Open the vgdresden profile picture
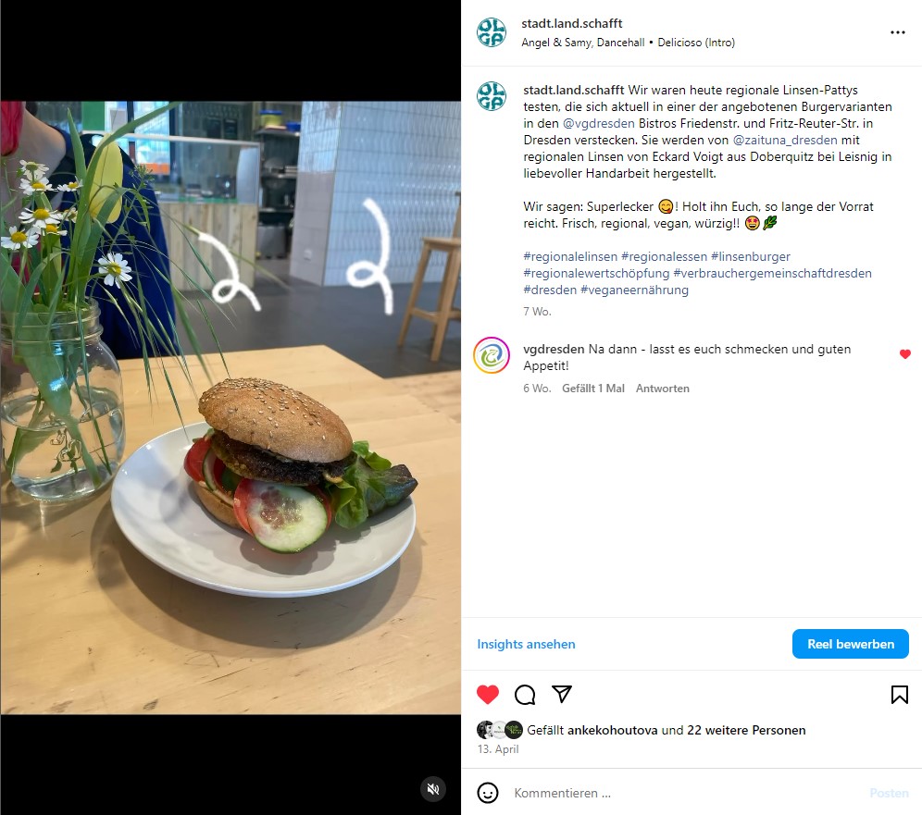This screenshot has height=815, width=922. (x=492, y=355)
